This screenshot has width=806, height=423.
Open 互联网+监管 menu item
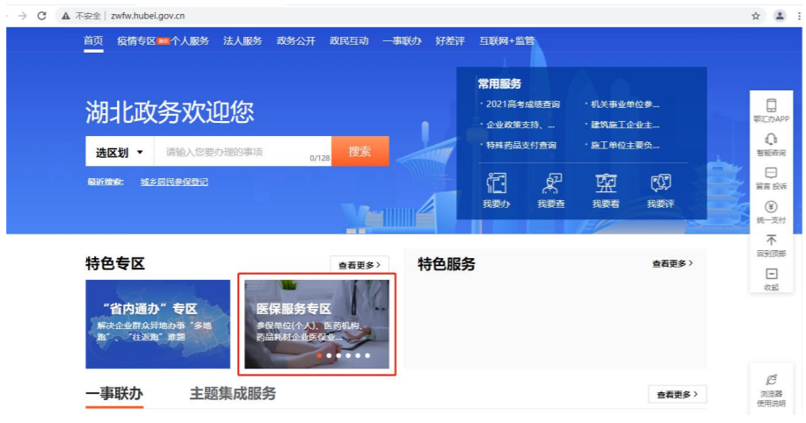point(507,41)
